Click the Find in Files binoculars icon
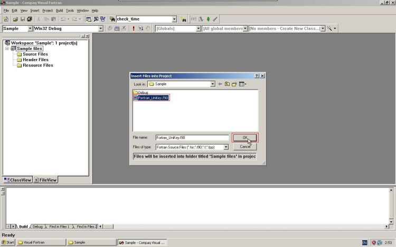The height and width of the screenshot is (247, 396). pos(112,19)
